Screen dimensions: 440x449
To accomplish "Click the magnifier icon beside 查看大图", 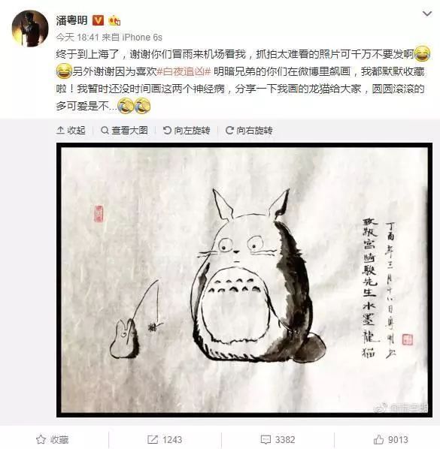I will [105, 131].
